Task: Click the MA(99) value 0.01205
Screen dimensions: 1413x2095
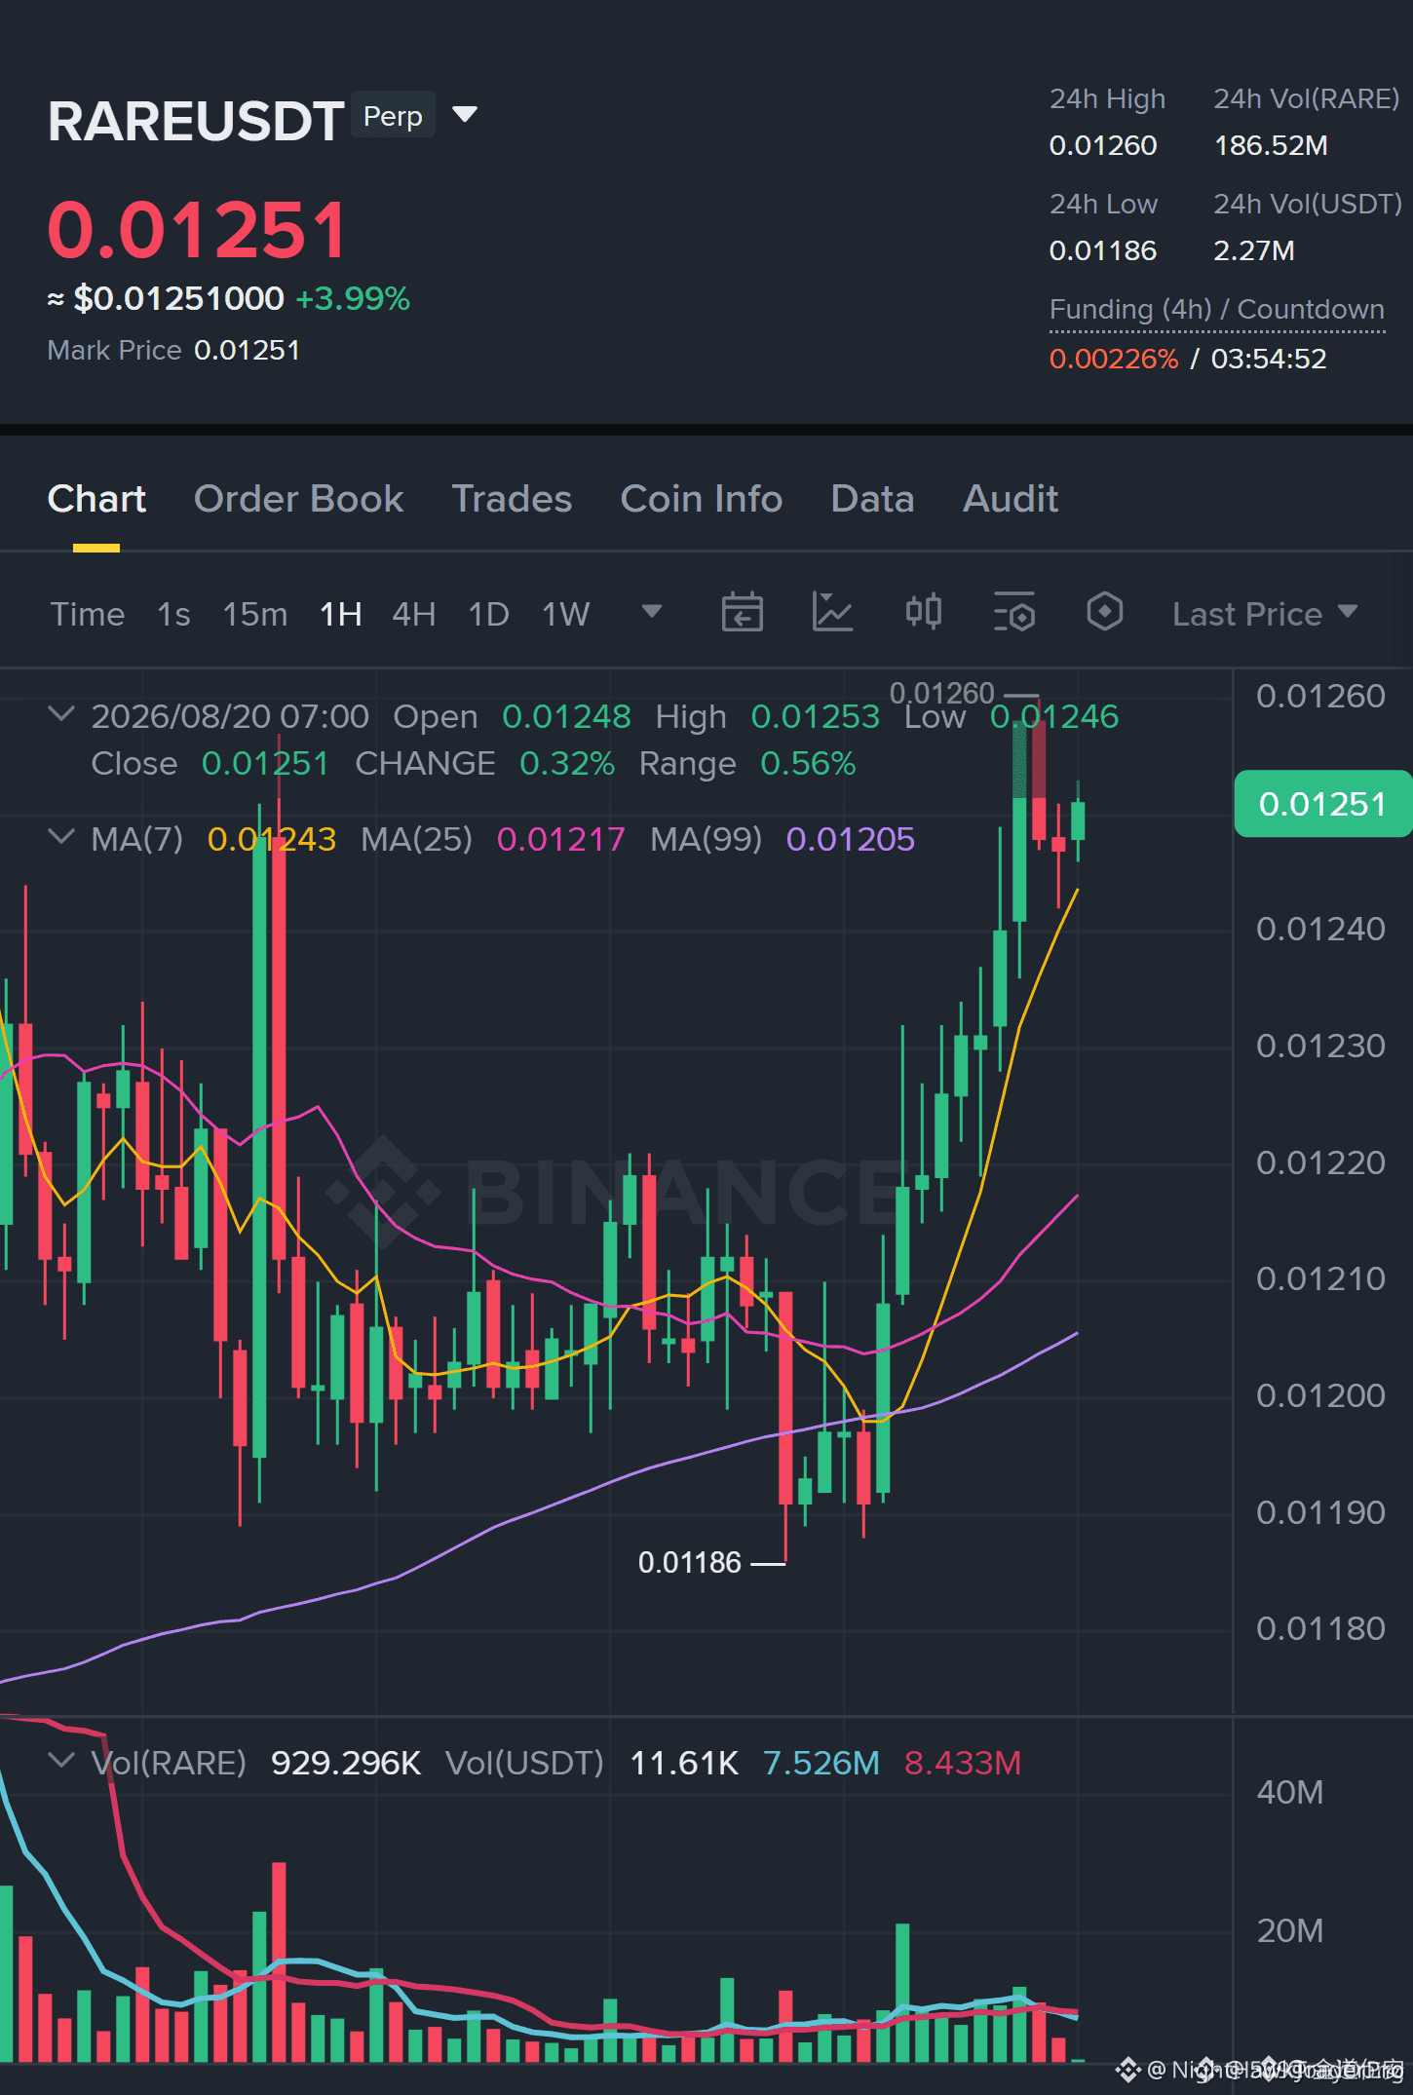Action: tap(851, 839)
